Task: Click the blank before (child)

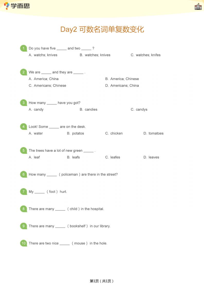Action: pos(60,209)
